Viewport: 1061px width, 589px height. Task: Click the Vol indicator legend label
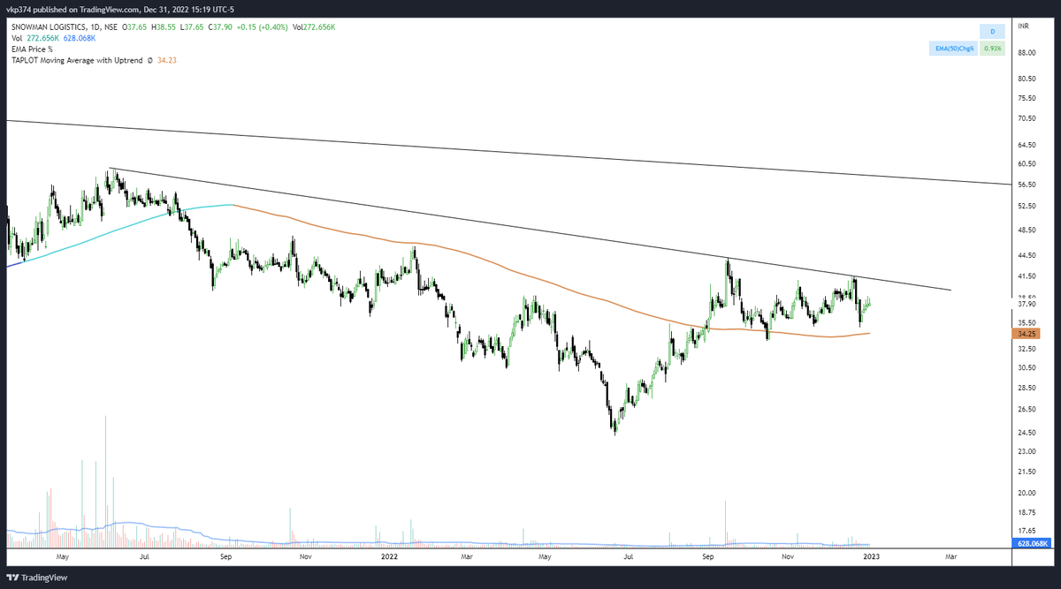pos(16,39)
